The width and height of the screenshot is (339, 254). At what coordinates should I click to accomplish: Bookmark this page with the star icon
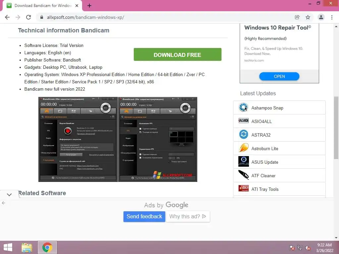[x=308, y=17]
